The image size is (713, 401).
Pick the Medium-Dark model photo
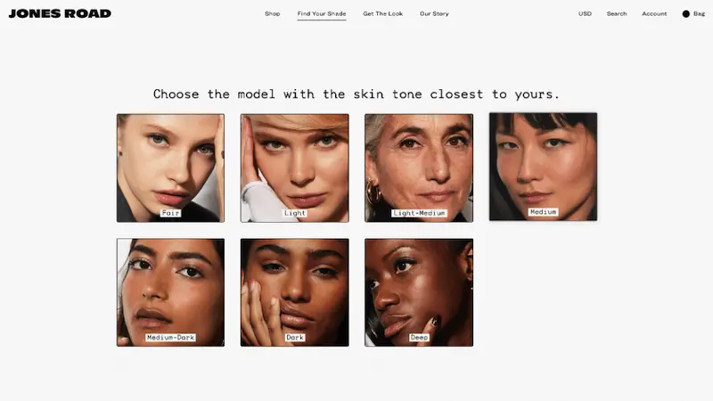(x=170, y=292)
